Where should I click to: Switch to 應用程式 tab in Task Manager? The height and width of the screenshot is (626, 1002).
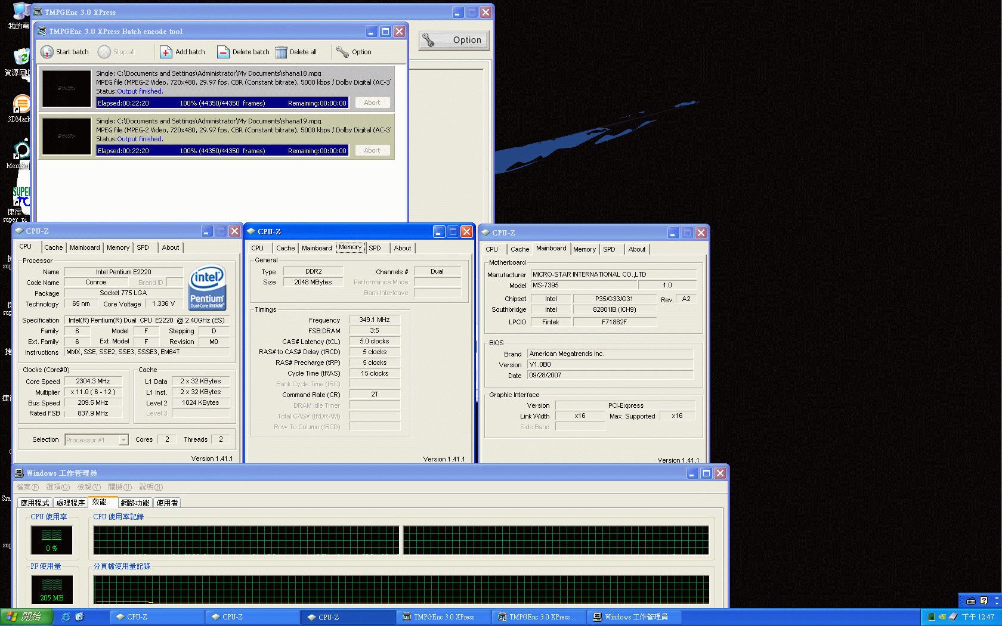[35, 503]
